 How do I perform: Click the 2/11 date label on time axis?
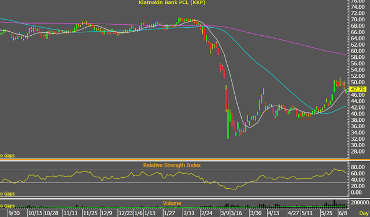(x=189, y=213)
